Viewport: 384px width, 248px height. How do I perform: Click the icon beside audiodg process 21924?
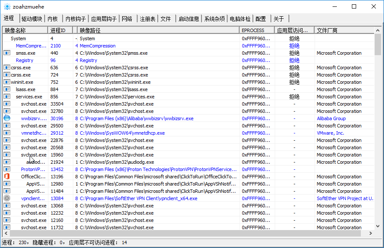pyautogui.click(x=7, y=162)
